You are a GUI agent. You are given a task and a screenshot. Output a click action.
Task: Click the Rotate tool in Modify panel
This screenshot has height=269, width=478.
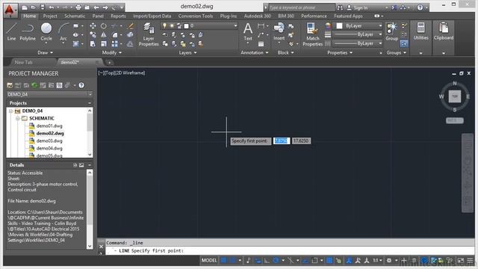coord(104,26)
